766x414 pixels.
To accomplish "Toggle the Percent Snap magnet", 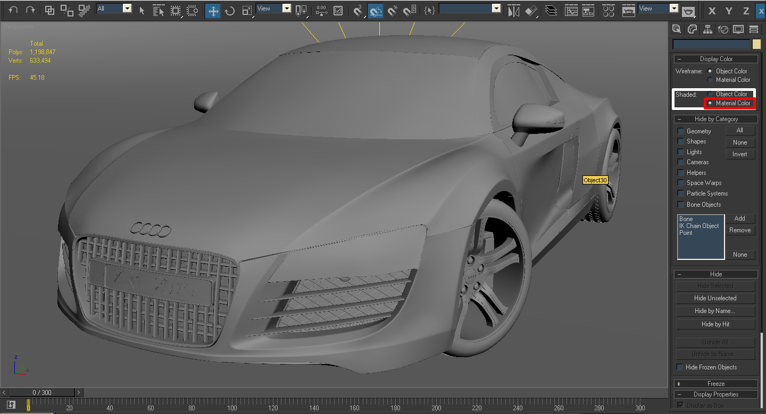I will (x=393, y=10).
